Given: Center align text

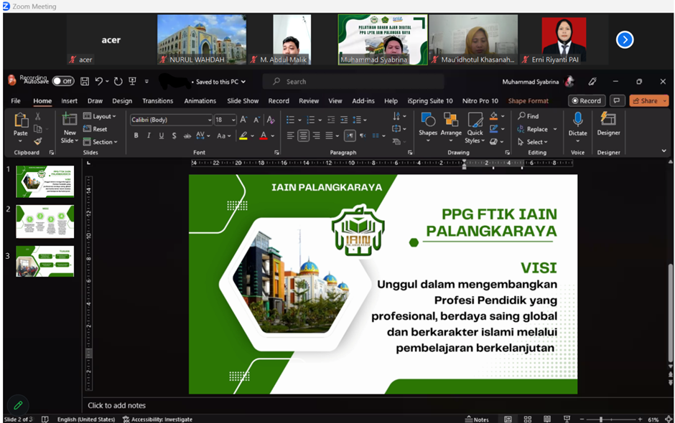Looking at the screenshot, I should click(x=304, y=136).
